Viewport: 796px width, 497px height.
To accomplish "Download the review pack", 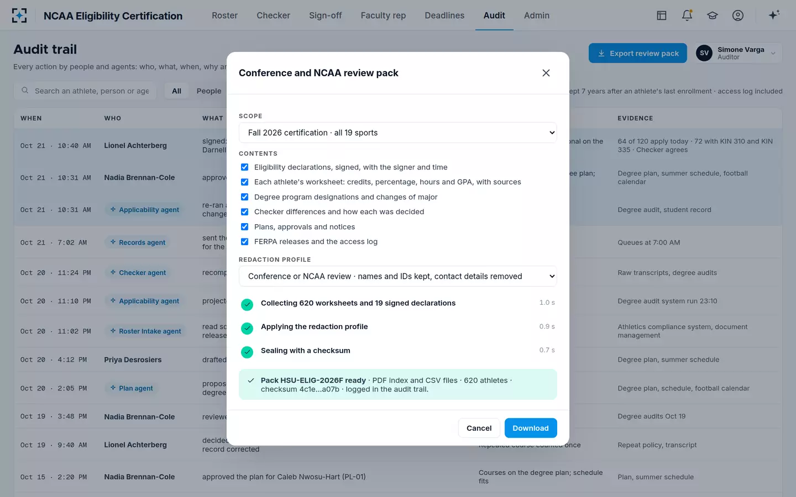I will pos(531,428).
